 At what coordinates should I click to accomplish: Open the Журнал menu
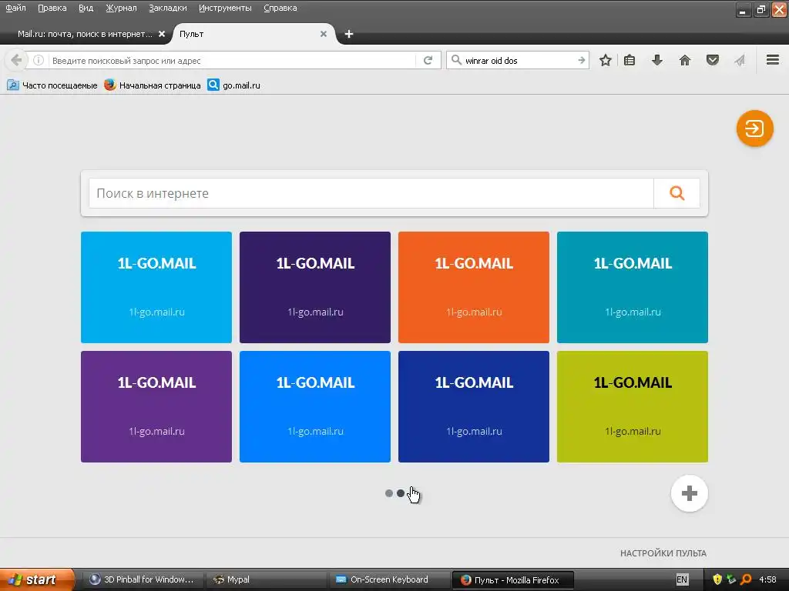121,8
